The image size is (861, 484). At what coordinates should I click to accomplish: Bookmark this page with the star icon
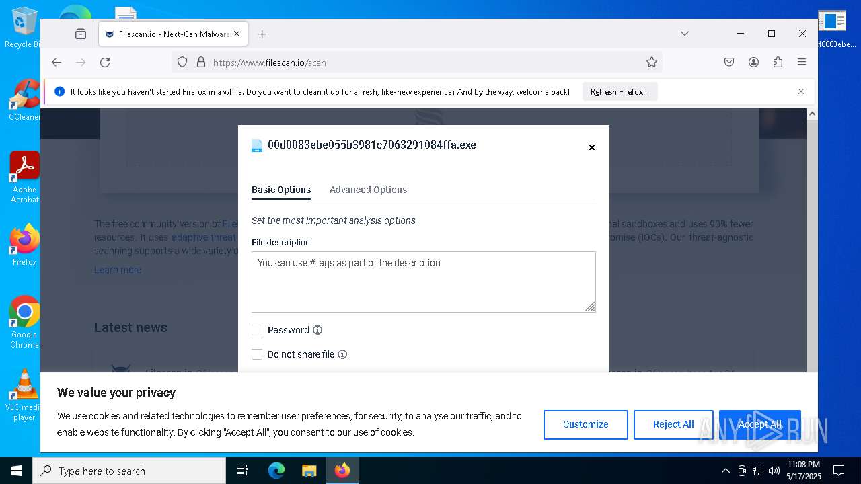[x=652, y=63]
